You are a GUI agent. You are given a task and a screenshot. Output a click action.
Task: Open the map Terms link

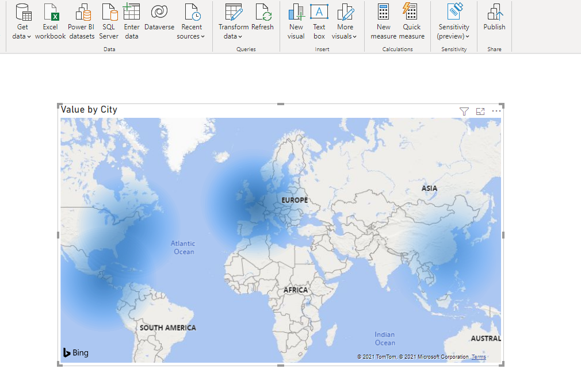coord(479,357)
